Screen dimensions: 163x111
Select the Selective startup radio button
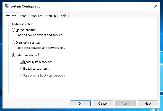point(13,55)
